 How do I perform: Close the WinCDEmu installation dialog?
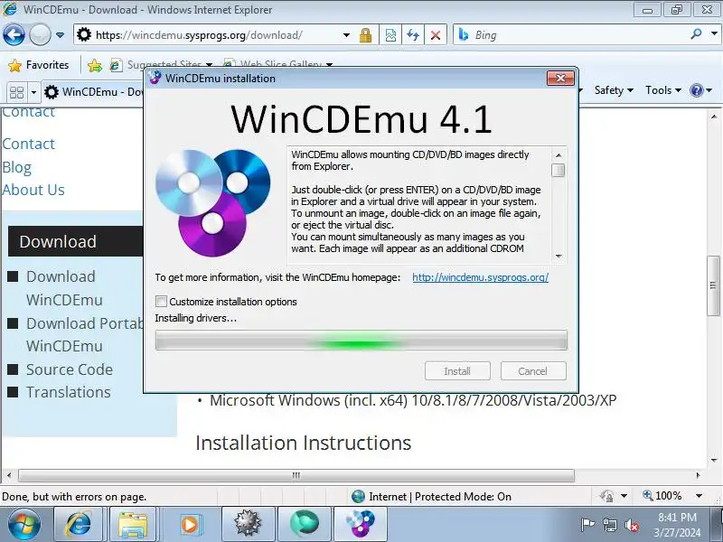(560, 78)
